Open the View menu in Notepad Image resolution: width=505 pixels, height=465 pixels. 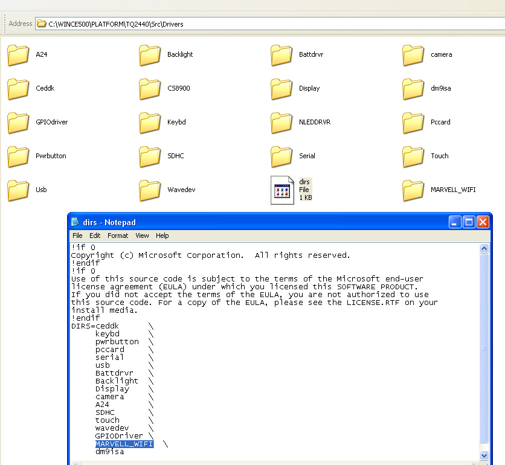coord(142,236)
